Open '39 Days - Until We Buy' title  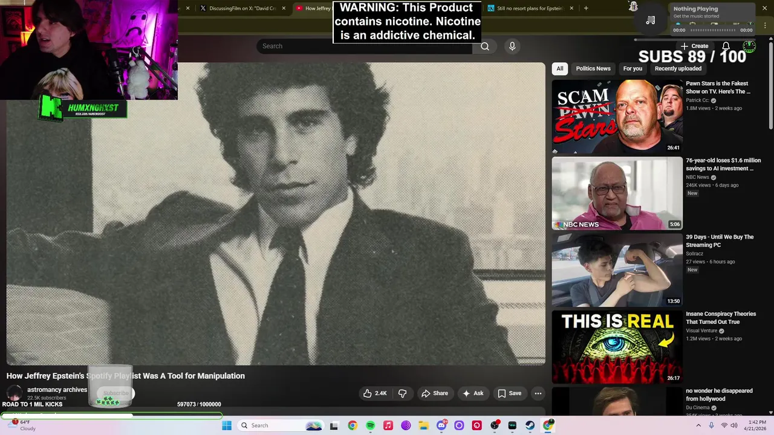coord(720,241)
